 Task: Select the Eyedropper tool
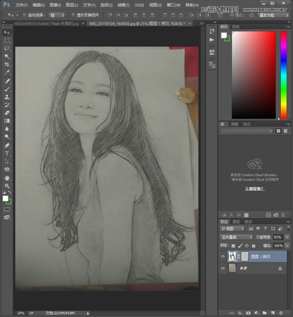[7, 72]
